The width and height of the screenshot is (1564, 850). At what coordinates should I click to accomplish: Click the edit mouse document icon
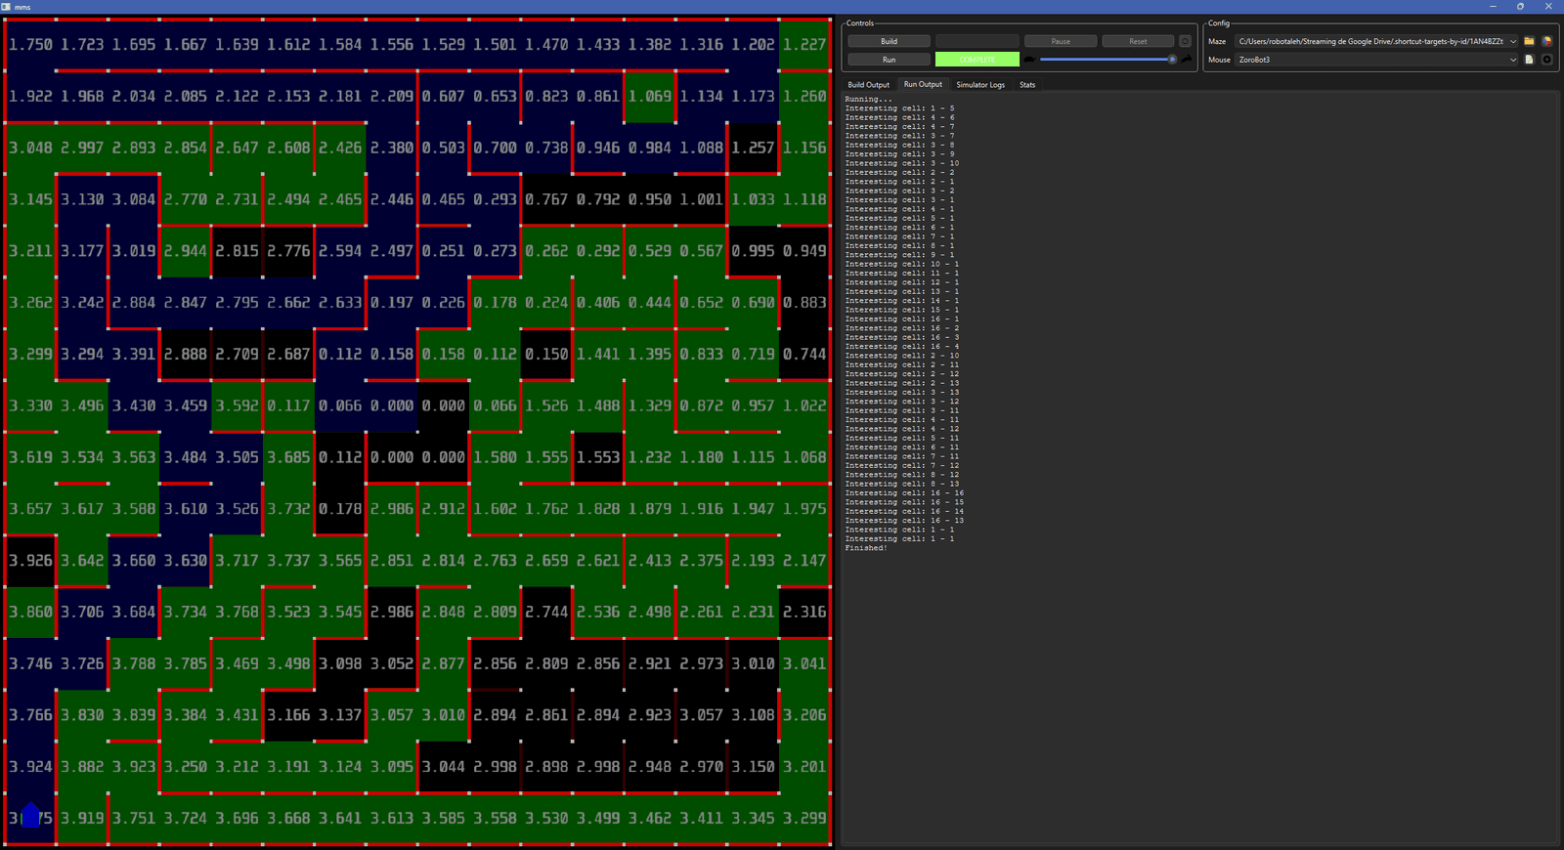[1529, 60]
